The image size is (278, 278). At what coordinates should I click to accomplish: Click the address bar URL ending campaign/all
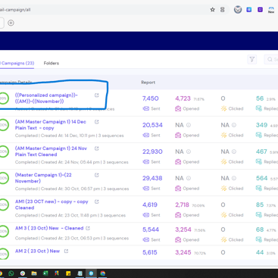coord(15,10)
